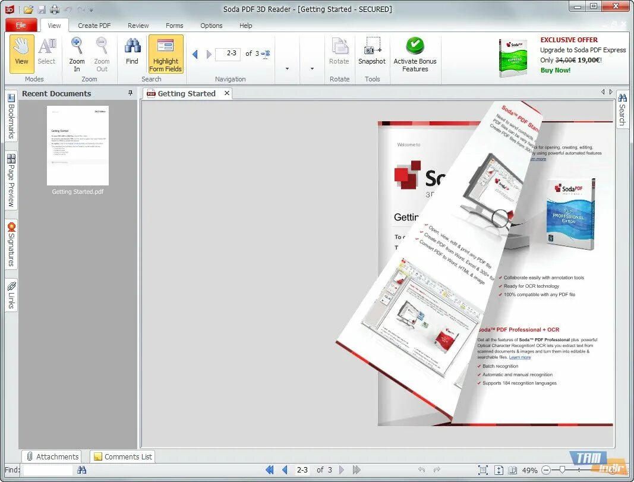The height and width of the screenshot is (482, 634).
Task: Go to next page in ribbon Navigation
Action: pyautogui.click(x=209, y=53)
